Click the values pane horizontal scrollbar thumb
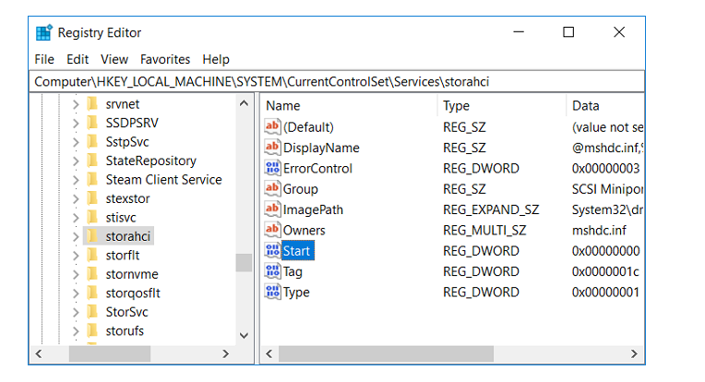705x382 pixels. (x=386, y=353)
